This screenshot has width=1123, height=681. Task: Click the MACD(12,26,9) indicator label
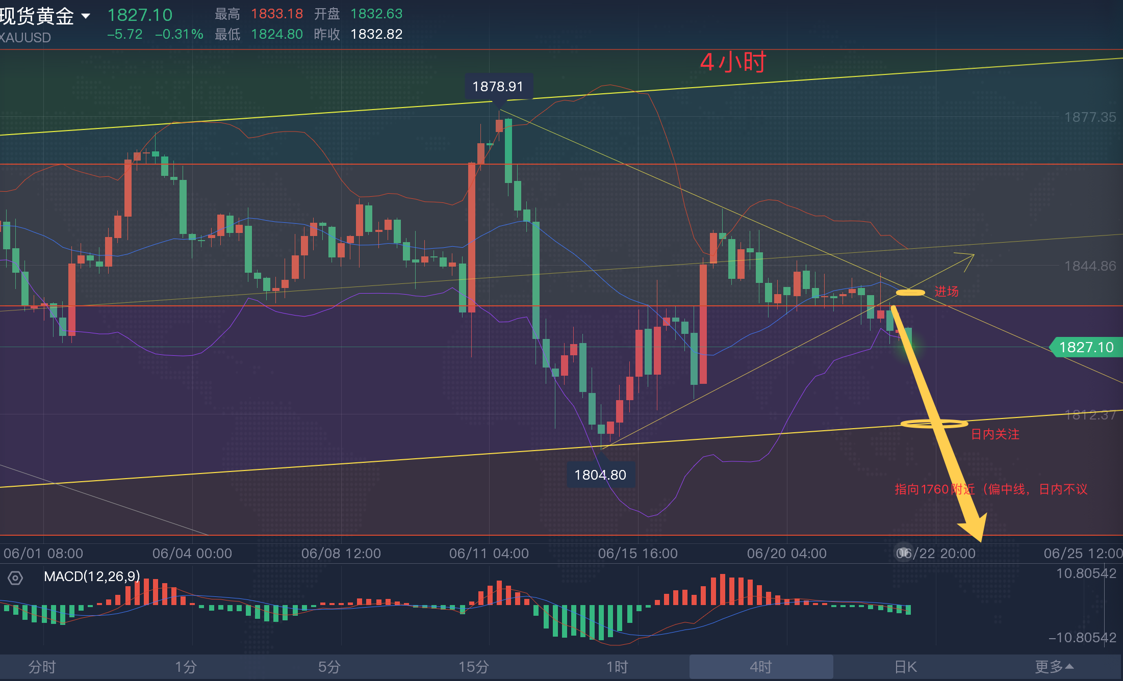tap(92, 577)
